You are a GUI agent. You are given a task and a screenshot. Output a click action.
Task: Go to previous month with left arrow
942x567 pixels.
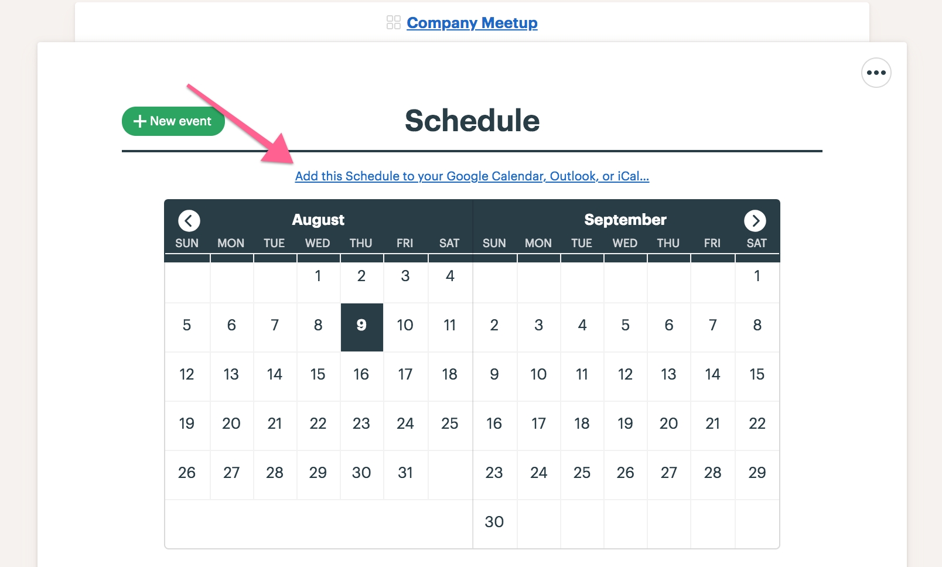[x=189, y=221]
